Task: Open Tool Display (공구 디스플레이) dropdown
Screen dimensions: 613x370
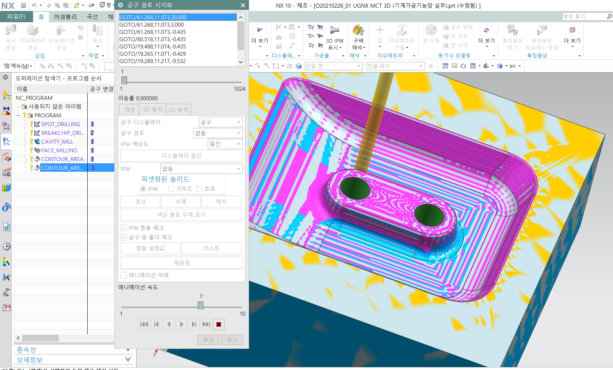Action: point(221,122)
